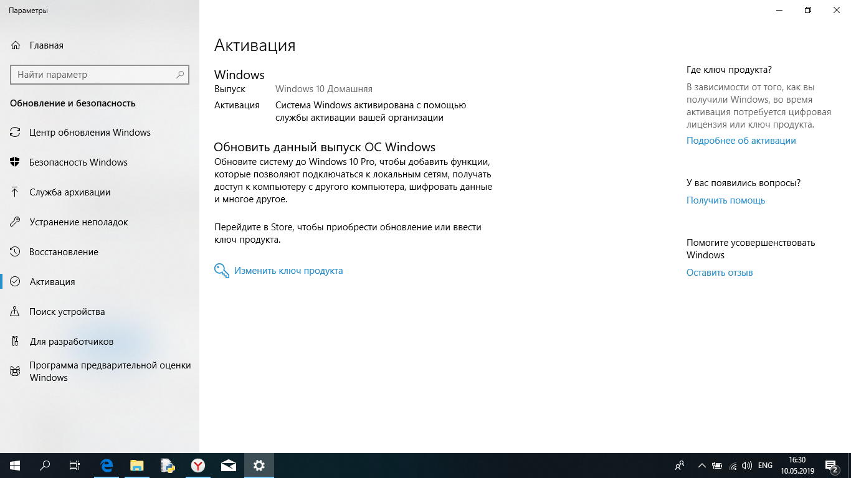
Task: Expand hidden tray icons chevron
Action: click(x=702, y=466)
